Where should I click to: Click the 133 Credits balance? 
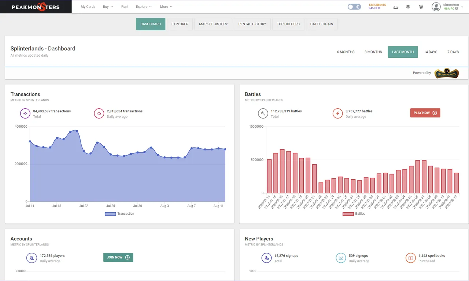(x=377, y=5)
